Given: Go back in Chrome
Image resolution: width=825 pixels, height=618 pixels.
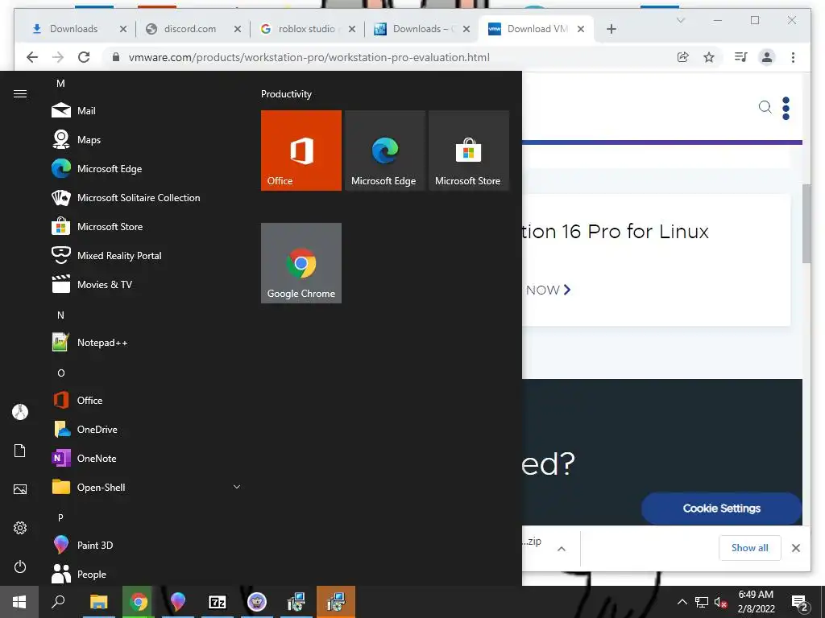Looking at the screenshot, I should pyautogui.click(x=32, y=57).
